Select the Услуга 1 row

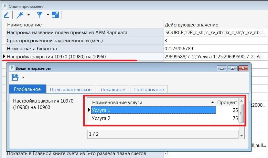coord(154,110)
